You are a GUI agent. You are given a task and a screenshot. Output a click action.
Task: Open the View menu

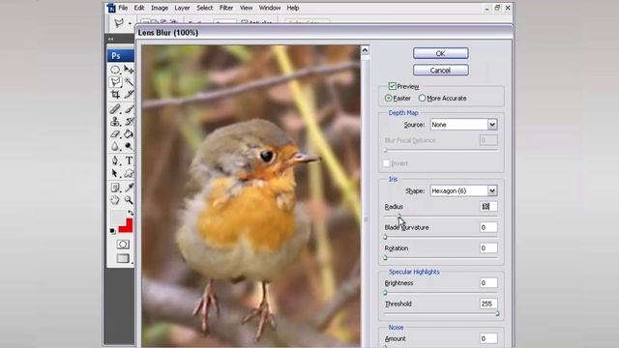click(246, 8)
